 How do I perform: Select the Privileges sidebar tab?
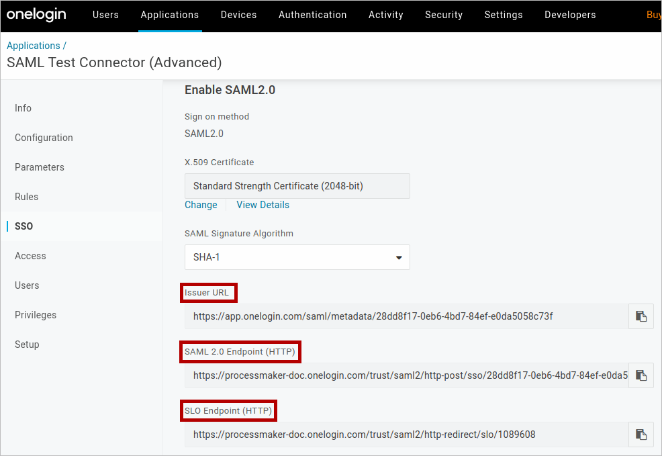pos(36,315)
